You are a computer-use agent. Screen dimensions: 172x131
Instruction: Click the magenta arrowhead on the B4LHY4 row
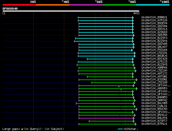[134, 118]
